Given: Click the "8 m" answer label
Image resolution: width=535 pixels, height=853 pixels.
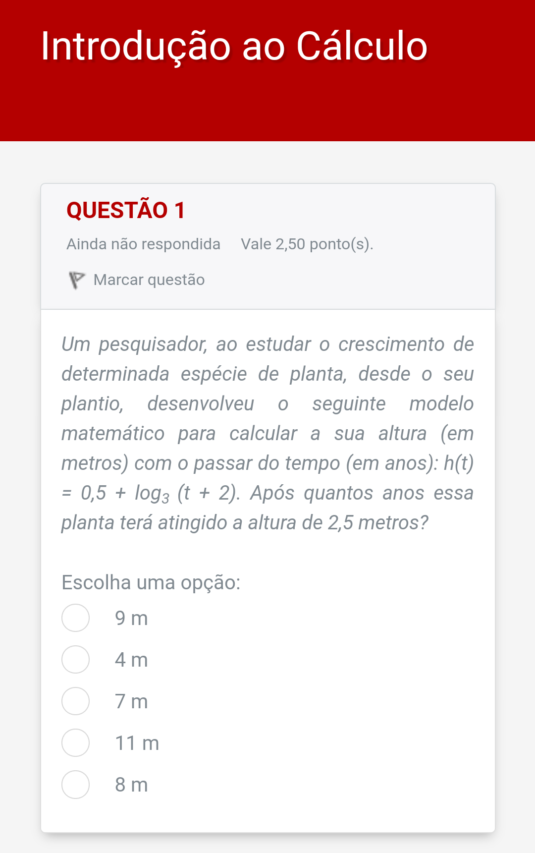Looking at the screenshot, I should point(131,785).
